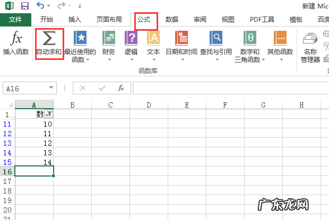
Task: Expand the 最近使用的函数 dropdown arrow
Action: pyautogui.click(x=88, y=60)
